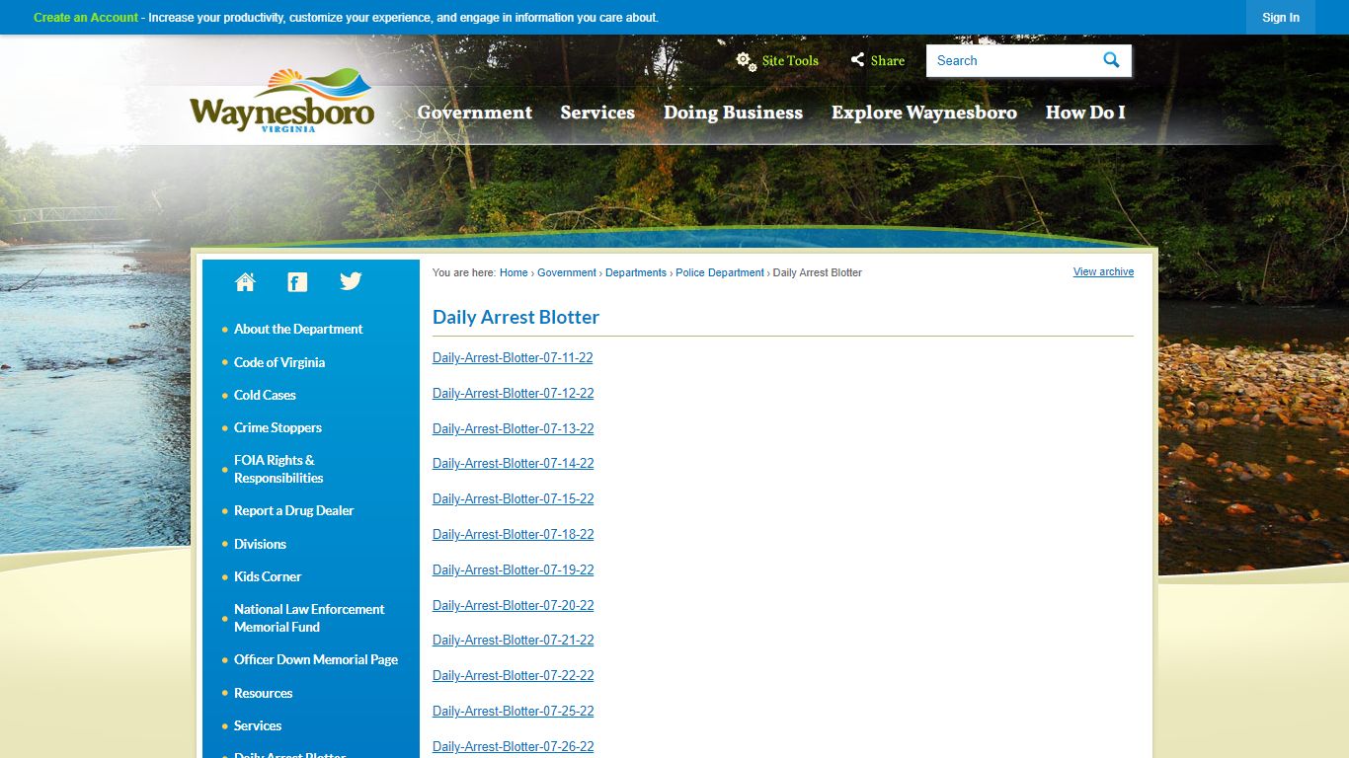Open the Doing Business menu

click(733, 113)
